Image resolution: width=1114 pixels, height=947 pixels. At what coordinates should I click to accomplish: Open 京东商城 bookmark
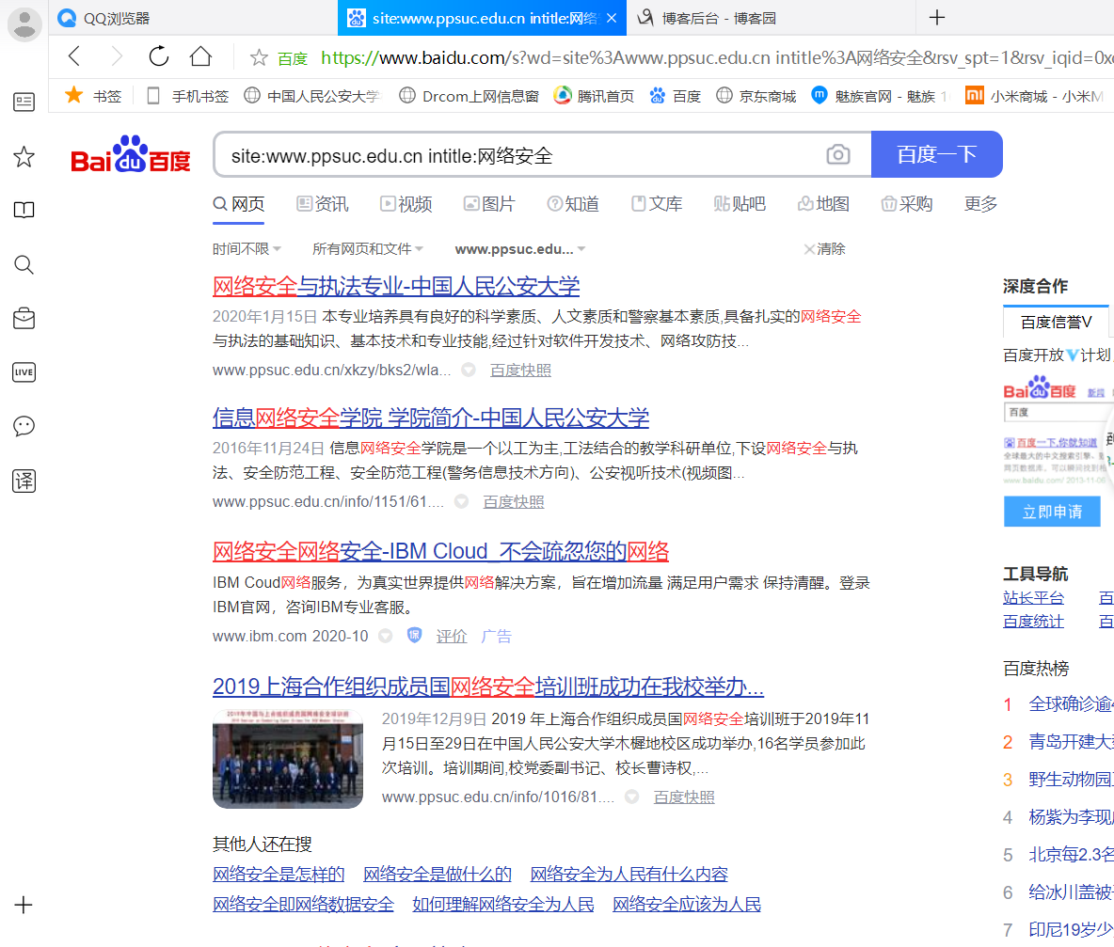tap(756, 96)
